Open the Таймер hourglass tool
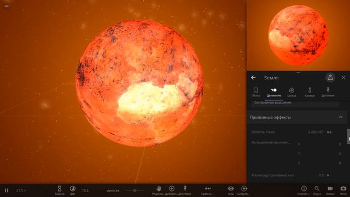This screenshot has width=350, height=197. pyautogui.click(x=60, y=190)
